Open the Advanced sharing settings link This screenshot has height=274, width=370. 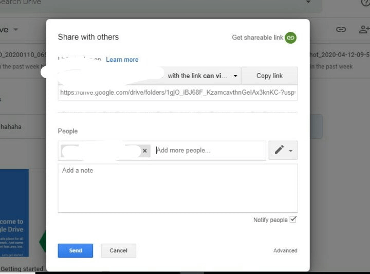coord(285,250)
